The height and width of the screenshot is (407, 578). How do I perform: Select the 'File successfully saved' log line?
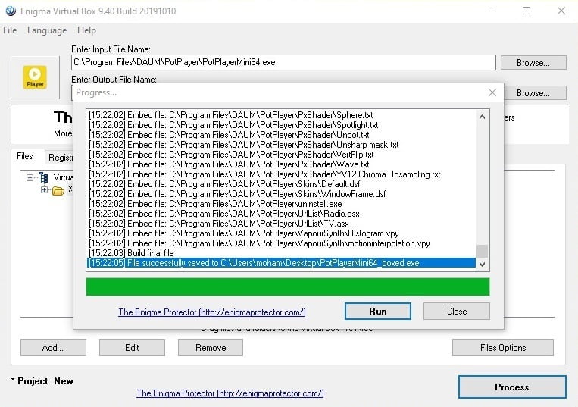[281, 263]
